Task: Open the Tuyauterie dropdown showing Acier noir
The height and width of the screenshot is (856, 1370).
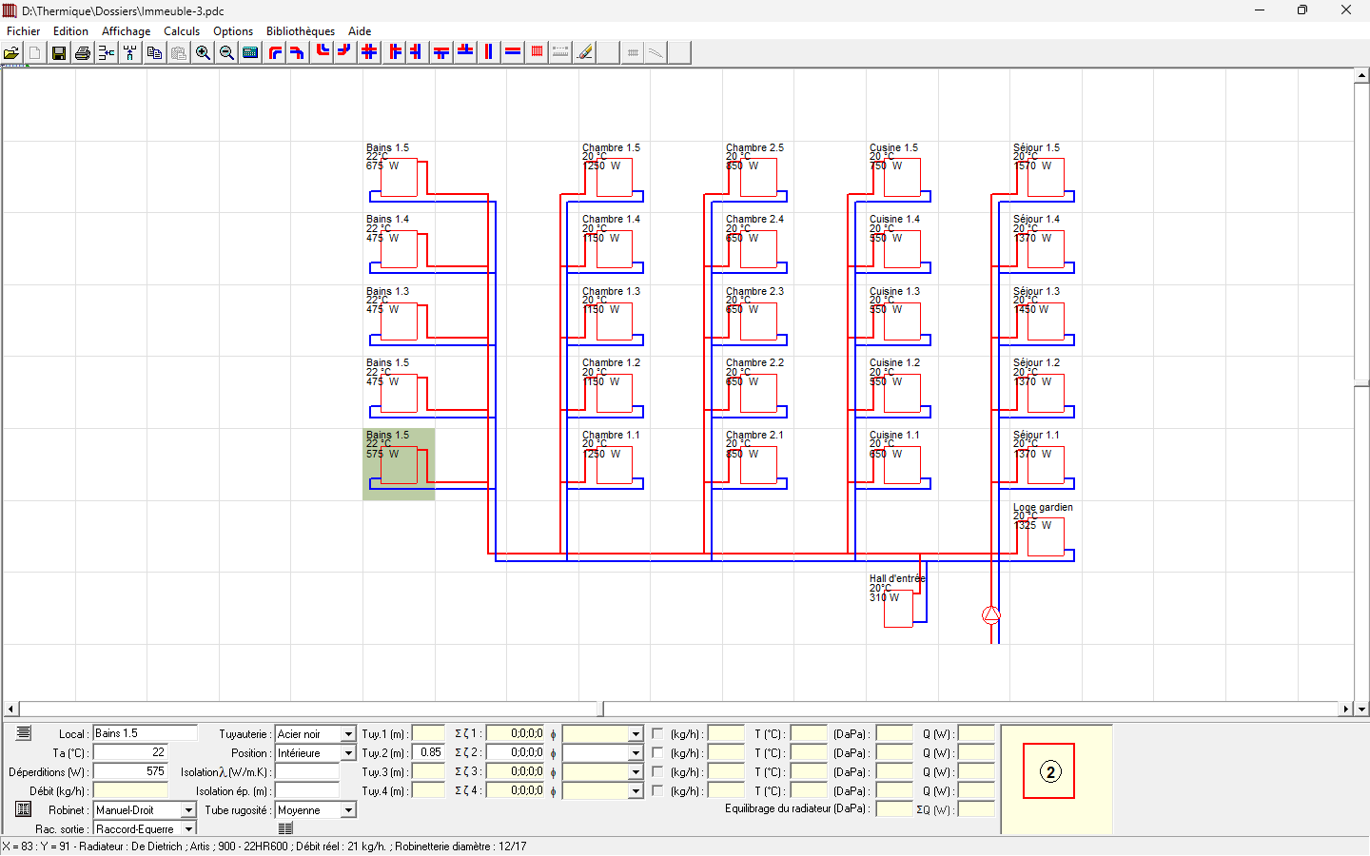Action: [x=348, y=734]
